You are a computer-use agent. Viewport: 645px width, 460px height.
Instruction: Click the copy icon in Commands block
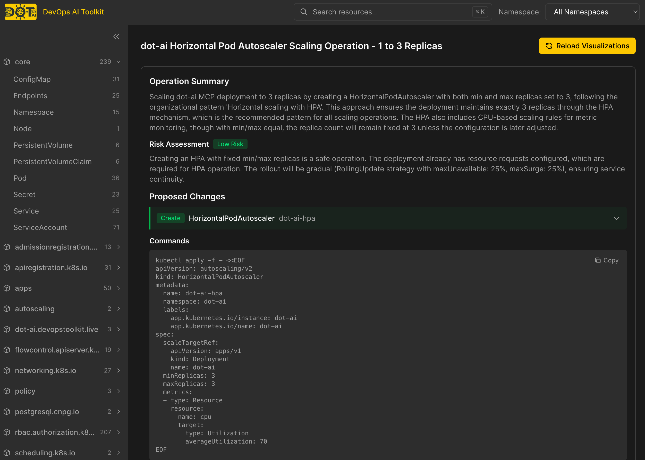(598, 260)
